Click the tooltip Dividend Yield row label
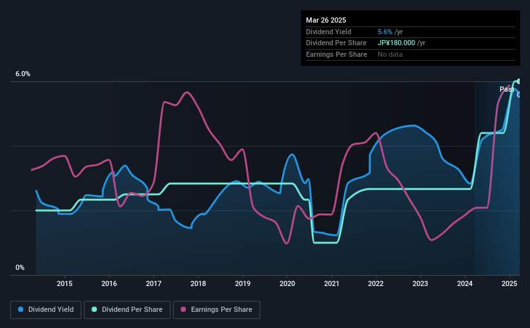The image size is (530, 328). 329,32
